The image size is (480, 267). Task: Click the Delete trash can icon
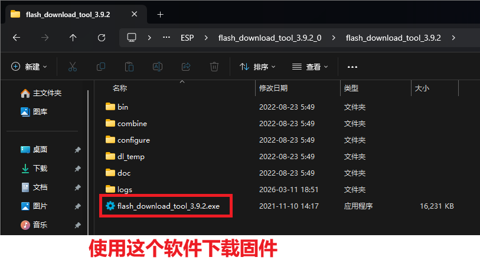[x=215, y=67]
